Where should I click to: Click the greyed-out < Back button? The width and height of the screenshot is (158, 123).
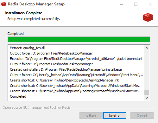coord(91,116)
